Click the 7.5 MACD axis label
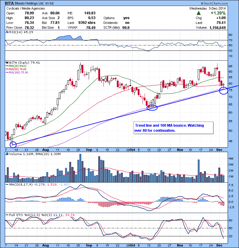 pos(231,185)
